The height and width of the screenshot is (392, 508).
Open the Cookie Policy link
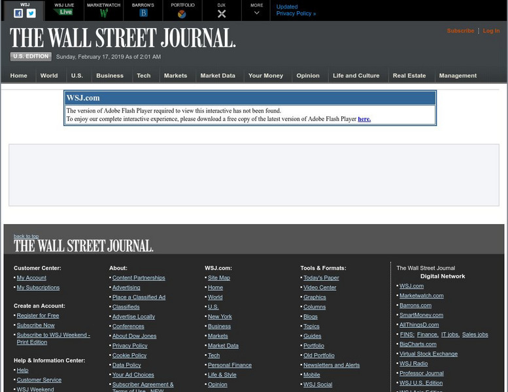pos(129,355)
